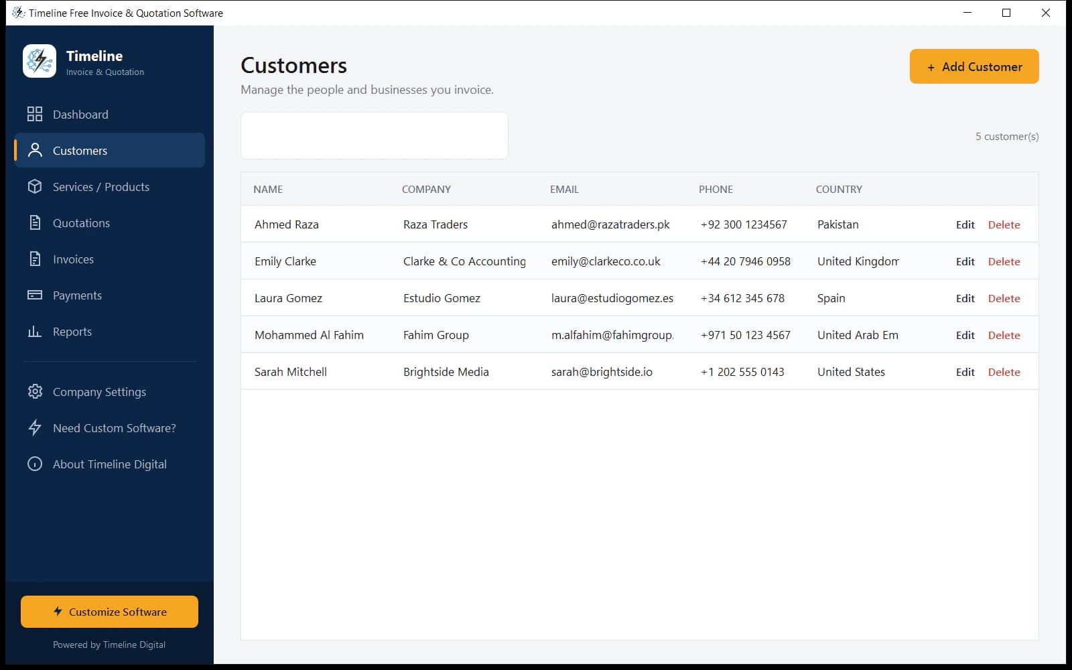The height and width of the screenshot is (670, 1072).
Task: Edit customer Sarah Mitchell
Action: click(x=965, y=372)
